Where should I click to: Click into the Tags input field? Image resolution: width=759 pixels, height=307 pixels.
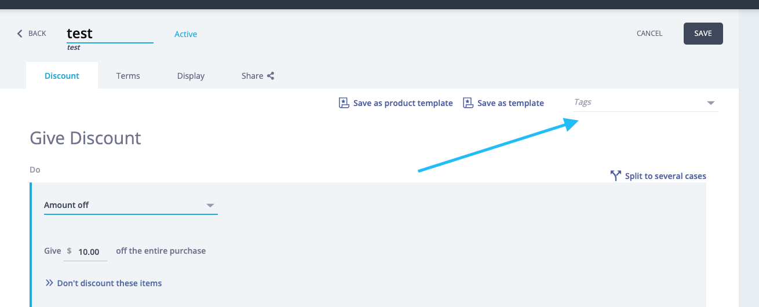[x=637, y=103]
